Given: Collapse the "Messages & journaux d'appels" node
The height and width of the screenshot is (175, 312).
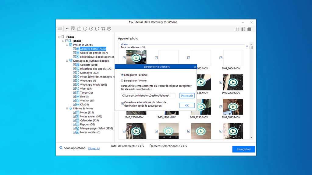Looking at the screenshot, I should [67, 61].
